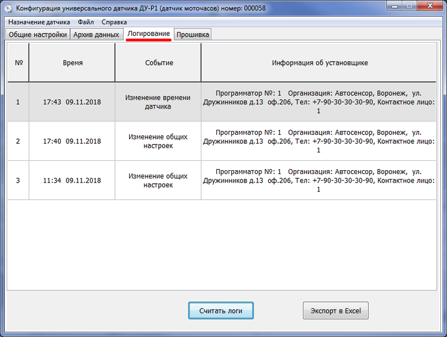Minimize the configuration window
The width and height of the screenshot is (447, 337).
(x=394, y=6)
